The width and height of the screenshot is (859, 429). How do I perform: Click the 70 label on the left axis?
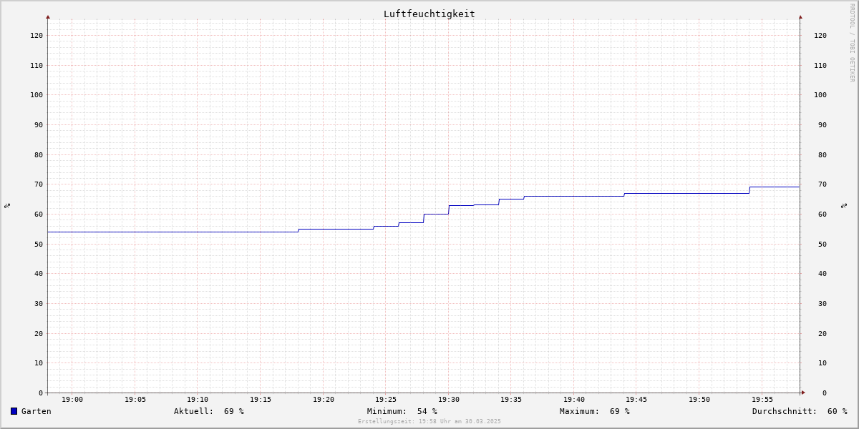point(39,184)
